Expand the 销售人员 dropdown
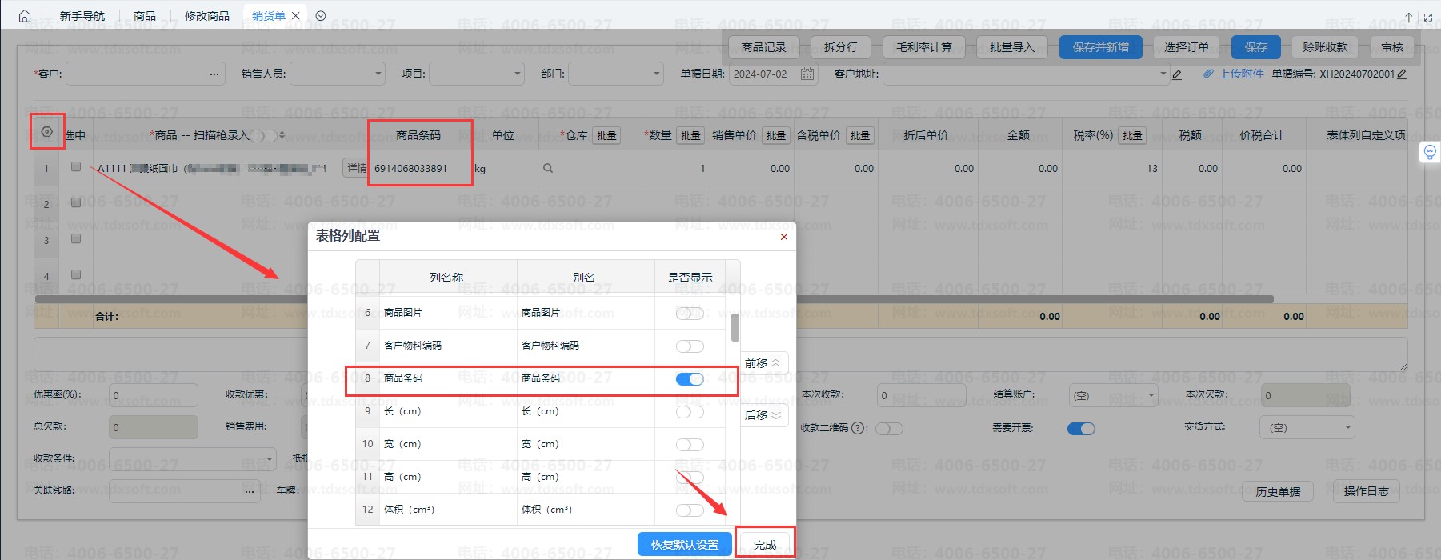The width and height of the screenshot is (1441, 560). coord(378,74)
